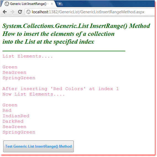Click the browser back arrow
Screen dimensions: 157x157
[5, 12]
